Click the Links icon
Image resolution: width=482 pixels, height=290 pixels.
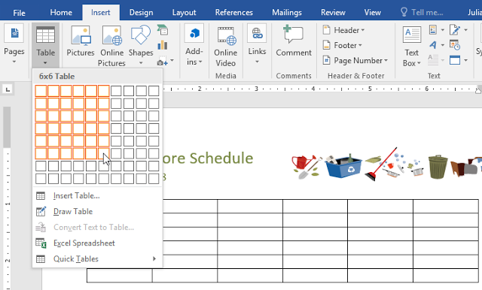click(x=257, y=33)
